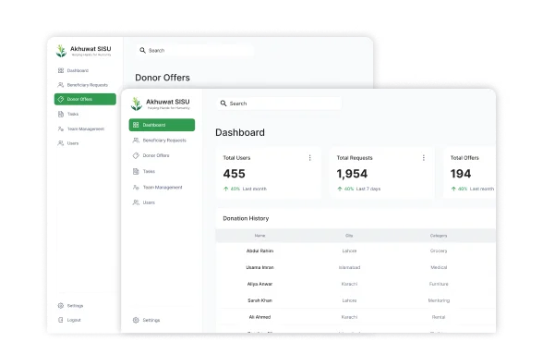This screenshot has width=543, height=342.
Task: Select the highlighted Donor Offers item in back window
Action: (85, 99)
